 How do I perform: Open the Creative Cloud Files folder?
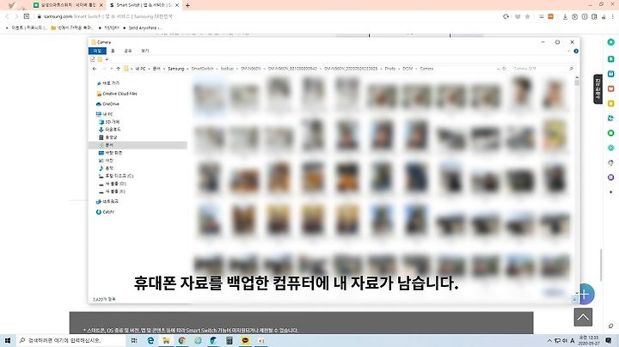pos(116,94)
